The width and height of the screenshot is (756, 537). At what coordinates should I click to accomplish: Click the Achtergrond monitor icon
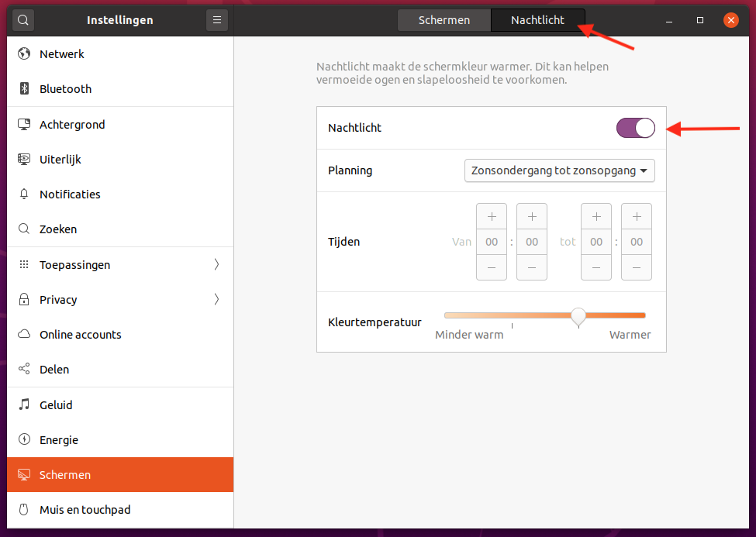[x=24, y=125]
